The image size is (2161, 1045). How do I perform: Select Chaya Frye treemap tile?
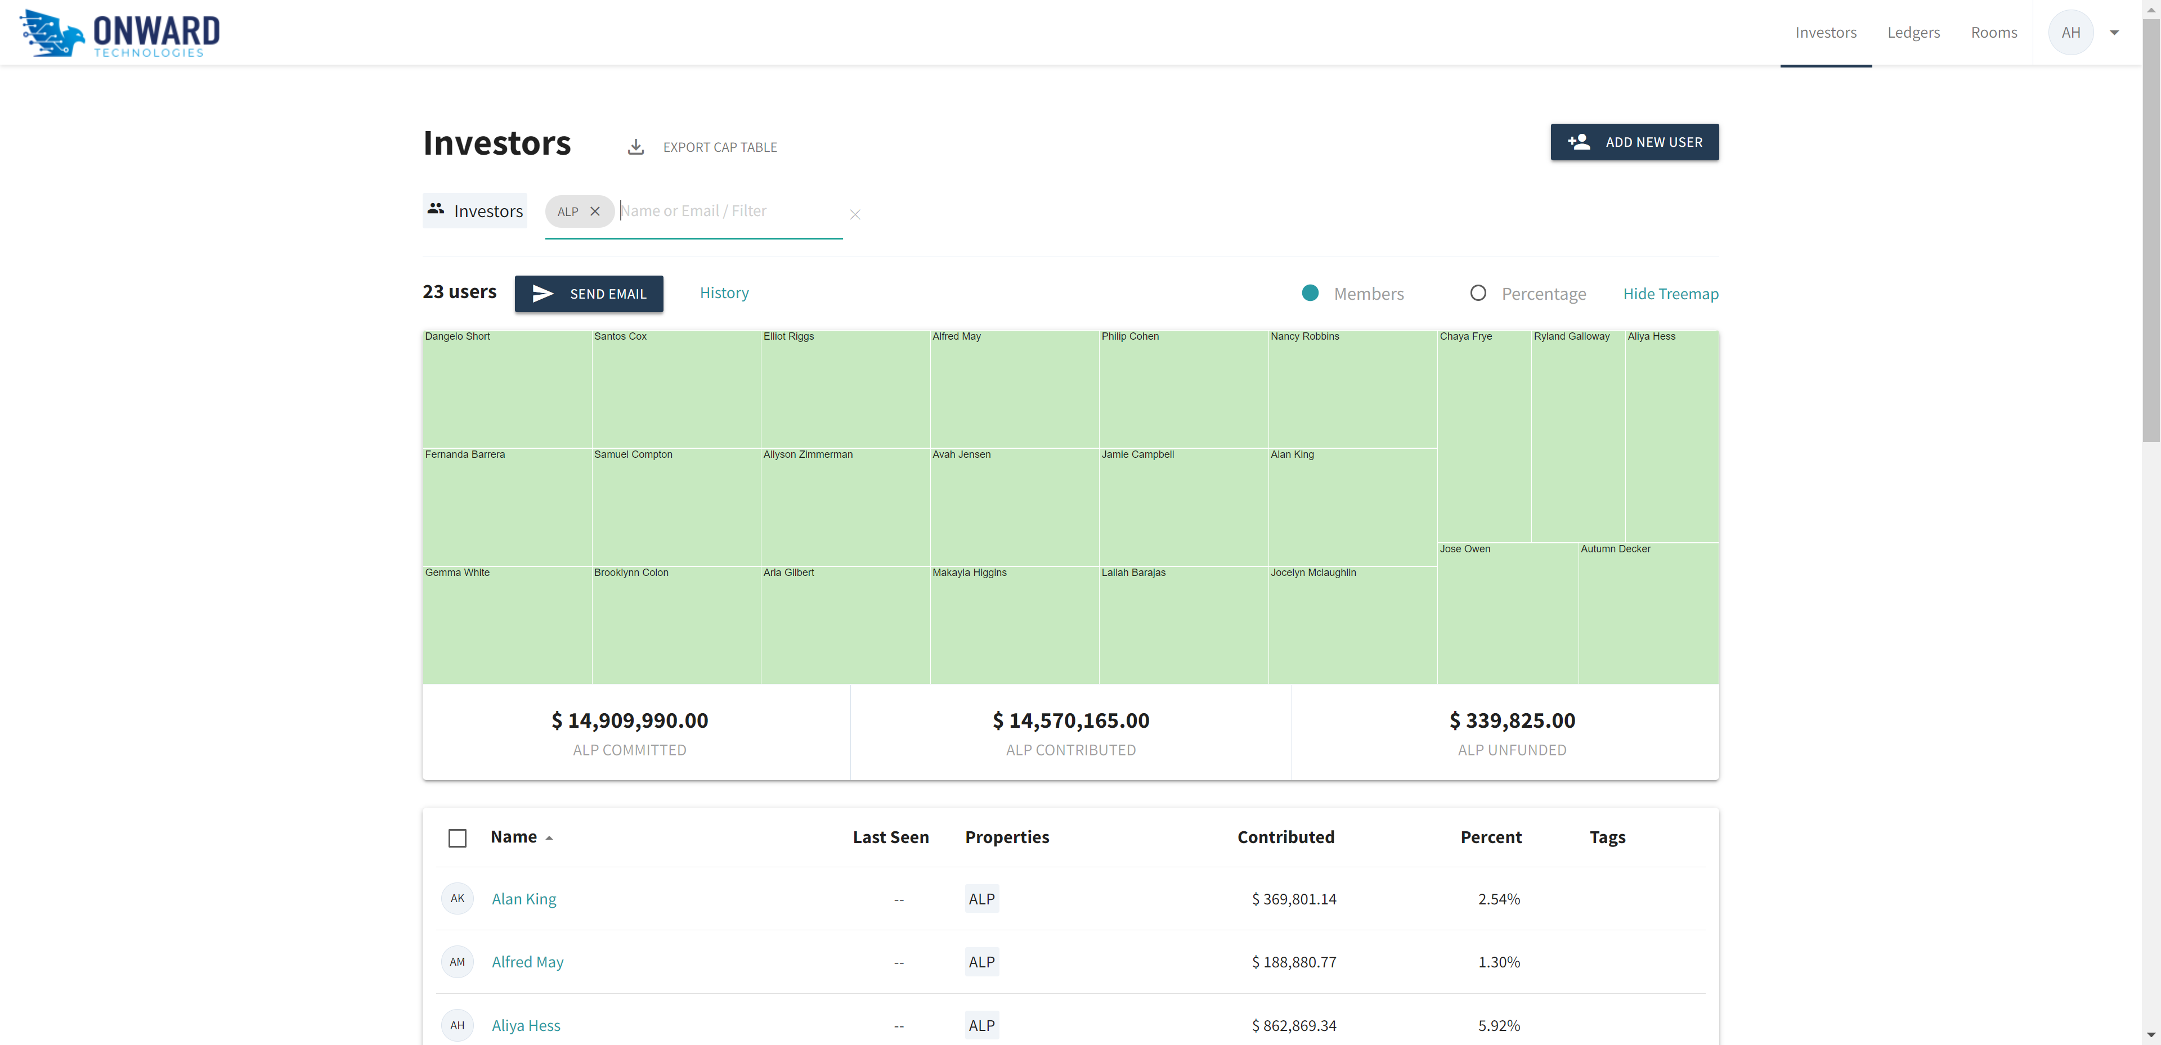tap(1485, 436)
